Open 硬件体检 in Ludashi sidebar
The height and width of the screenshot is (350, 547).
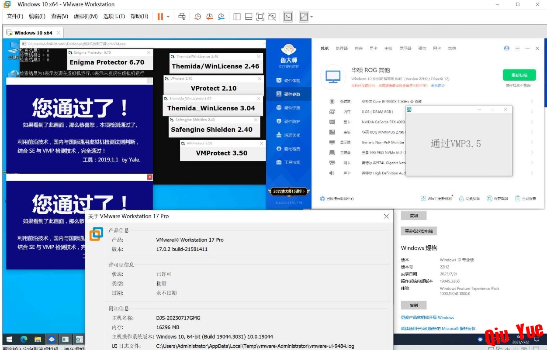(x=288, y=81)
